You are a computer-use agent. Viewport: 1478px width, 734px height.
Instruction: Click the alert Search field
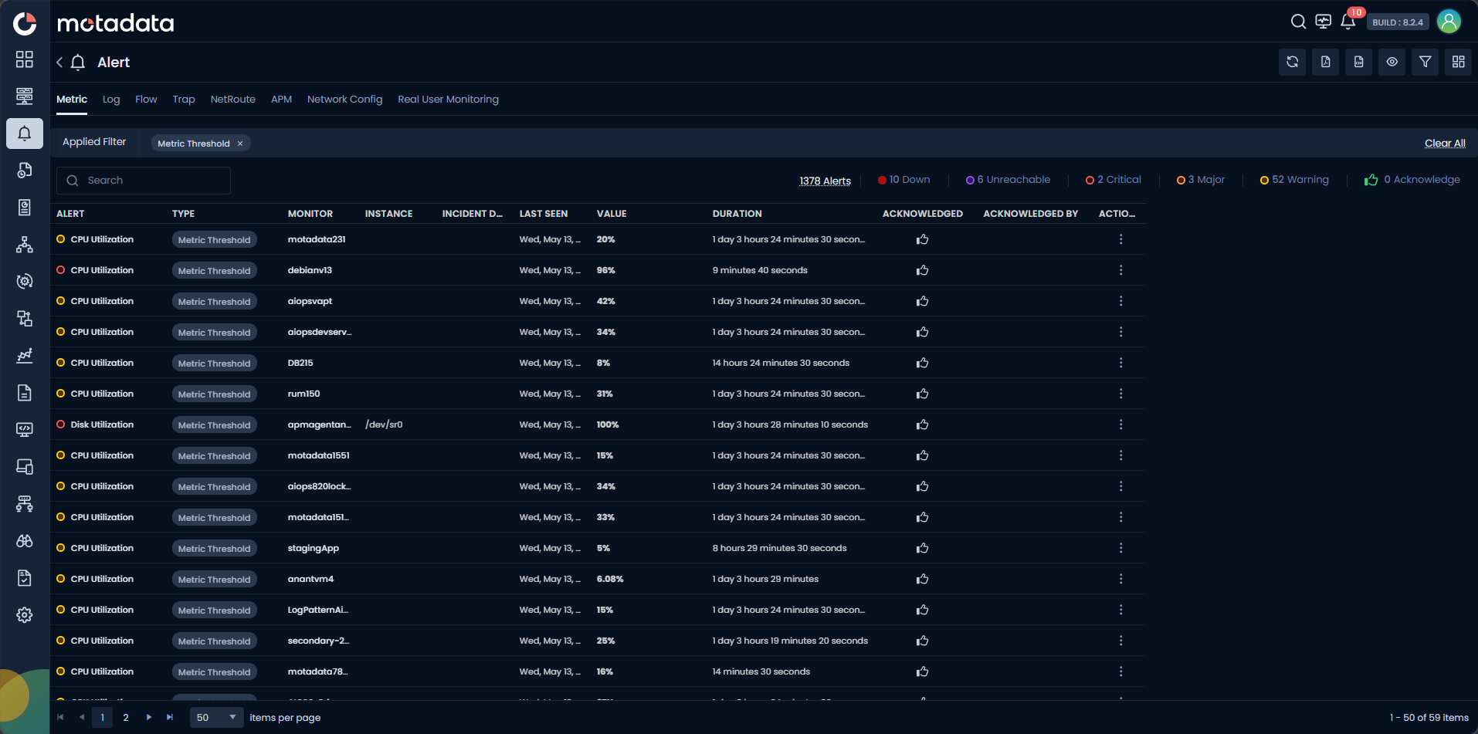(144, 181)
